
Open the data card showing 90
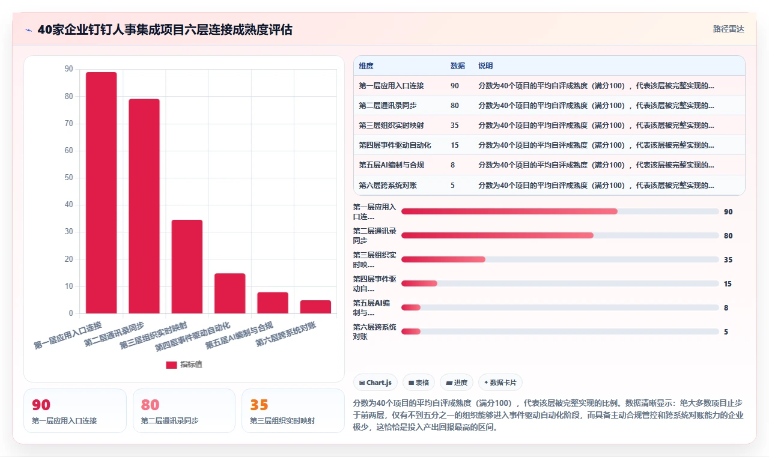point(75,411)
